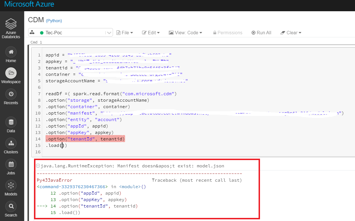Collapse the error output block

(x=38, y=165)
